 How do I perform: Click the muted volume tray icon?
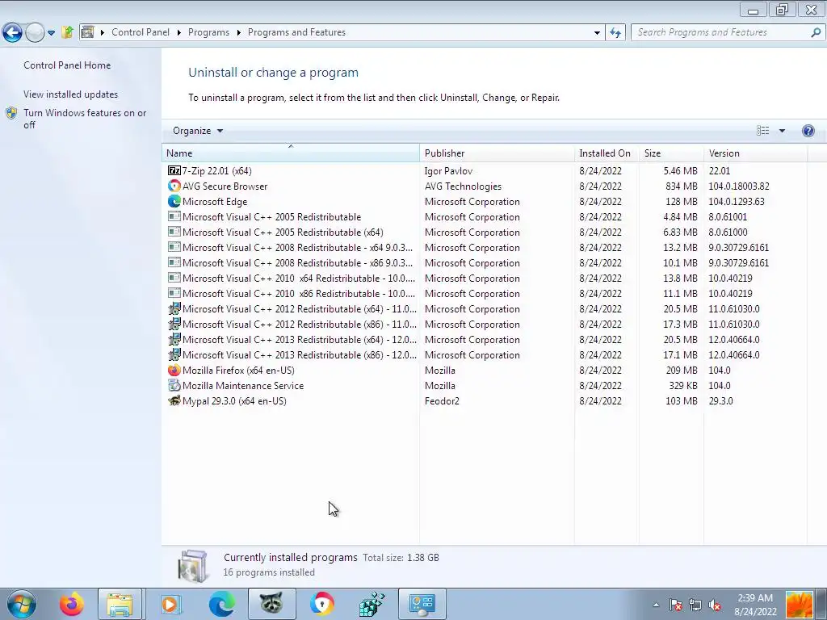[715, 605]
